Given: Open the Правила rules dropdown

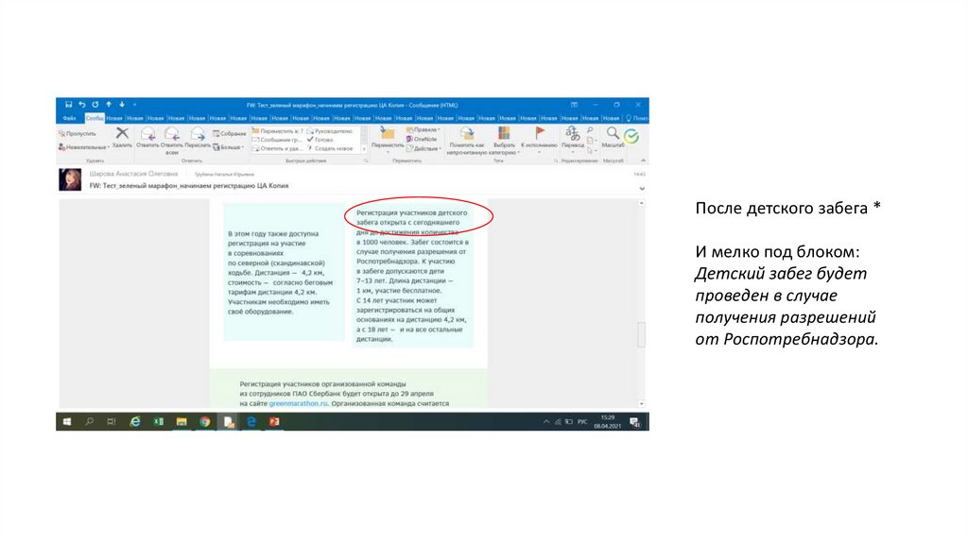Looking at the screenshot, I should point(423,130).
